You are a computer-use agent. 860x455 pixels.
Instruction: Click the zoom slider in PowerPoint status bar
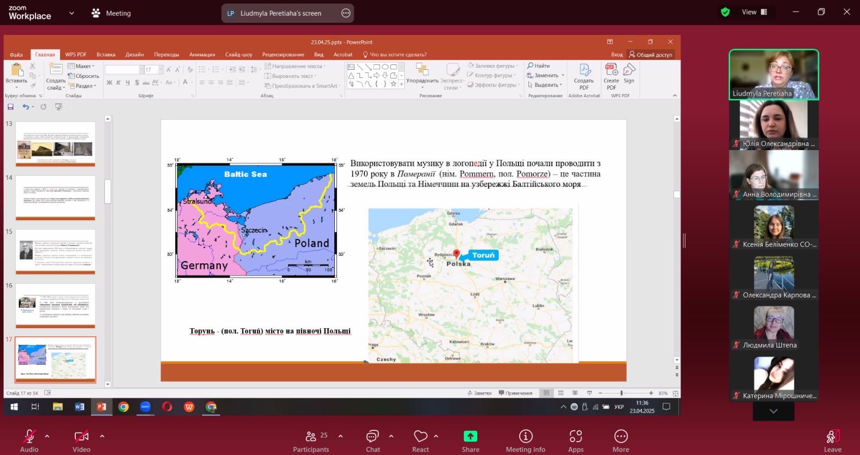(621, 393)
